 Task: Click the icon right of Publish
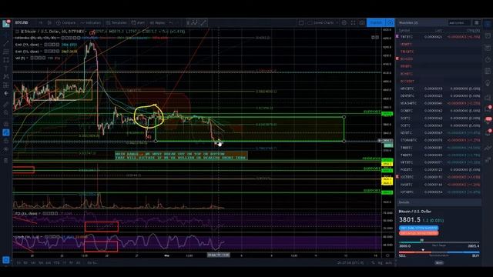390,22
